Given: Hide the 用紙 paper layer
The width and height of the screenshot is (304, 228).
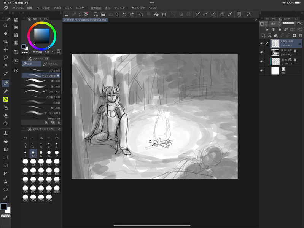Looking at the screenshot, I should tap(261, 71).
